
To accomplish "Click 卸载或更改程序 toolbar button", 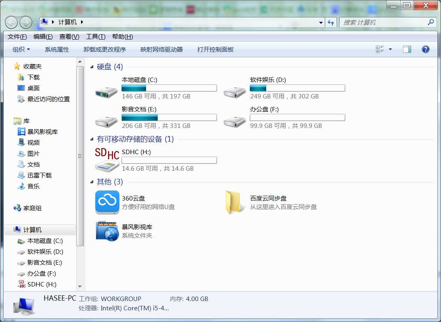I will point(105,50).
